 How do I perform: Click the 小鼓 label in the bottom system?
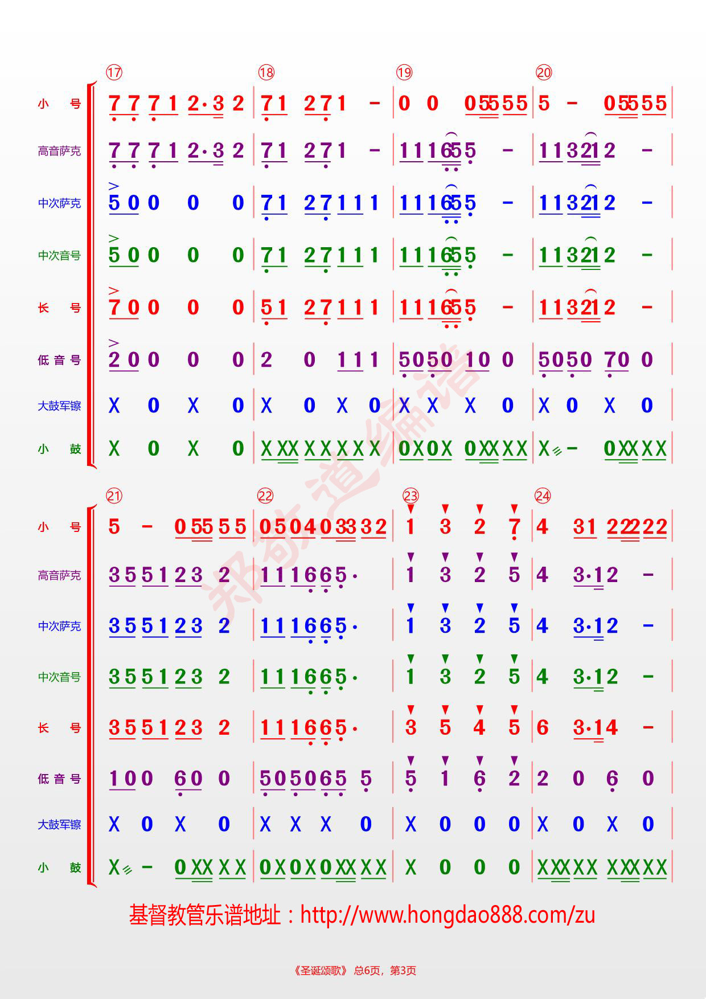[x=59, y=868]
